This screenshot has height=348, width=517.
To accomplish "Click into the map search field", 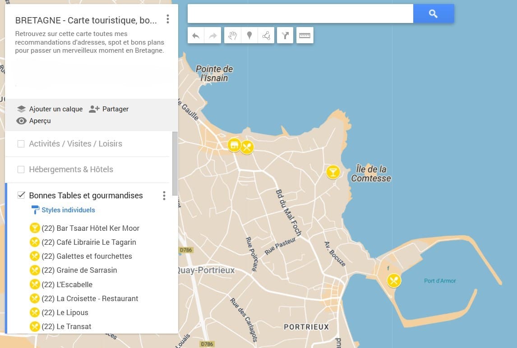I will click(x=300, y=14).
